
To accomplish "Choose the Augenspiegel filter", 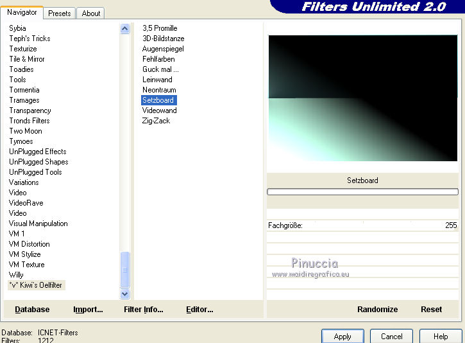I will coord(163,49).
